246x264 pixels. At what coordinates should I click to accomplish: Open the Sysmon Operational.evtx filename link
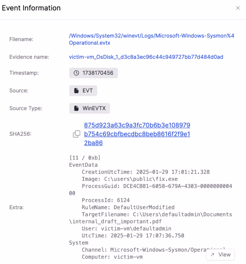point(151,39)
